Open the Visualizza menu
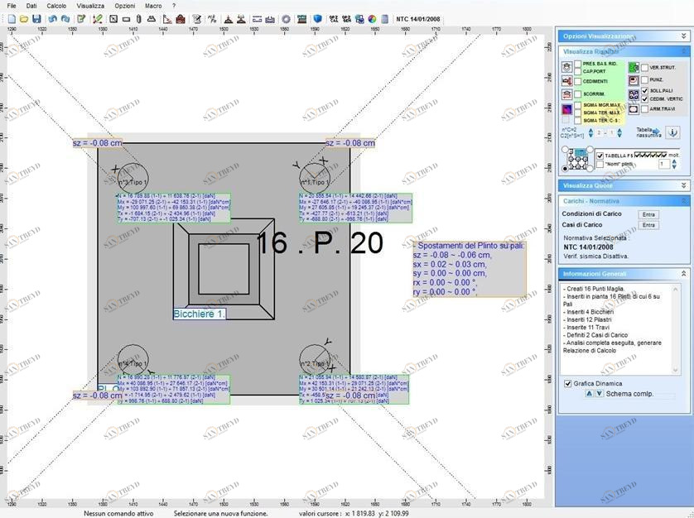 pyautogui.click(x=90, y=6)
